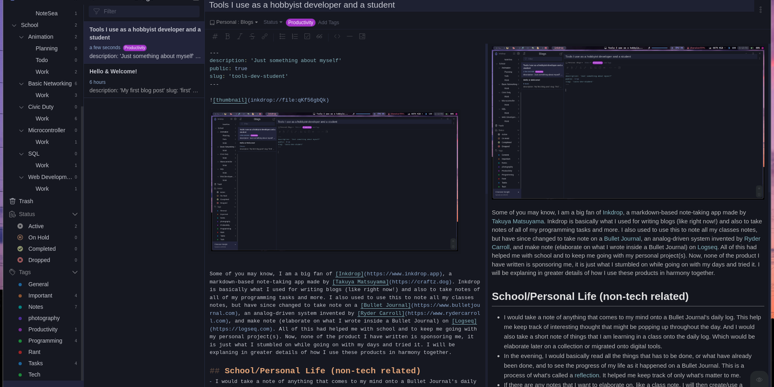Insert a horizontal rule from the toolbar
Image resolution: width=774 pixels, height=387 pixels.
[x=349, y=37]
